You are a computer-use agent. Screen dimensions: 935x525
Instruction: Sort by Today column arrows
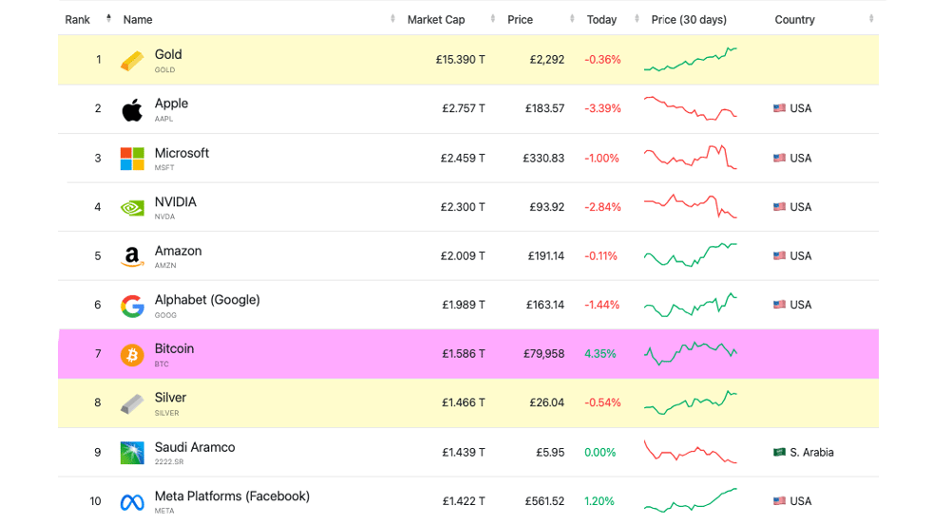(637, 19)
